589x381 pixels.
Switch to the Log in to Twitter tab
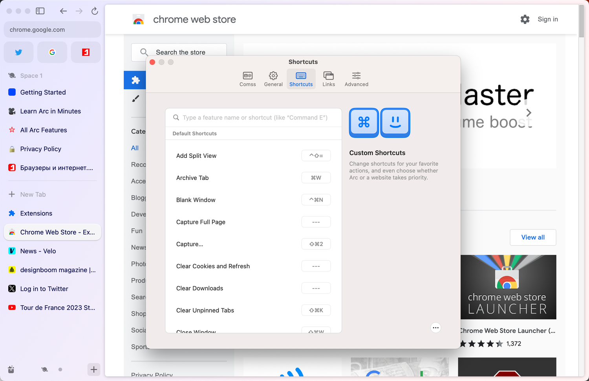click(x=52, y=289)
